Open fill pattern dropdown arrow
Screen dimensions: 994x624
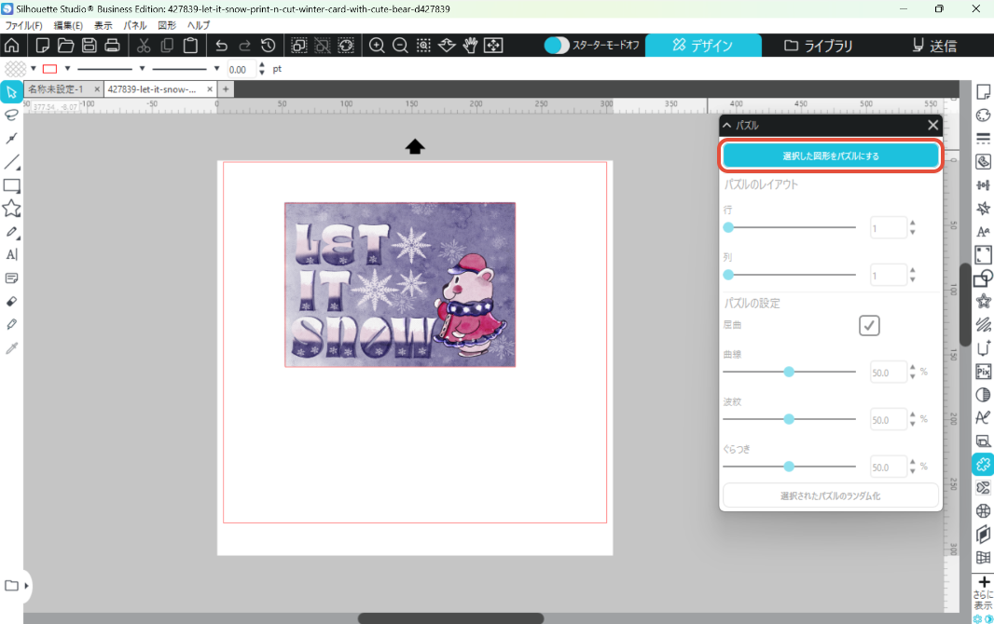33,68
